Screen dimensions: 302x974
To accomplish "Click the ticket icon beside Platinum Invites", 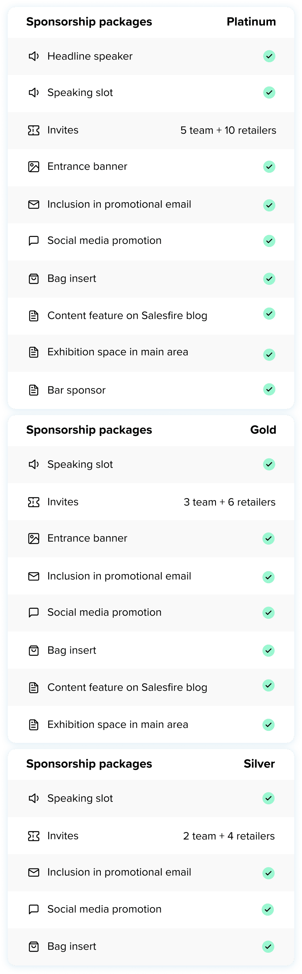I will click(x=34, y=131).
